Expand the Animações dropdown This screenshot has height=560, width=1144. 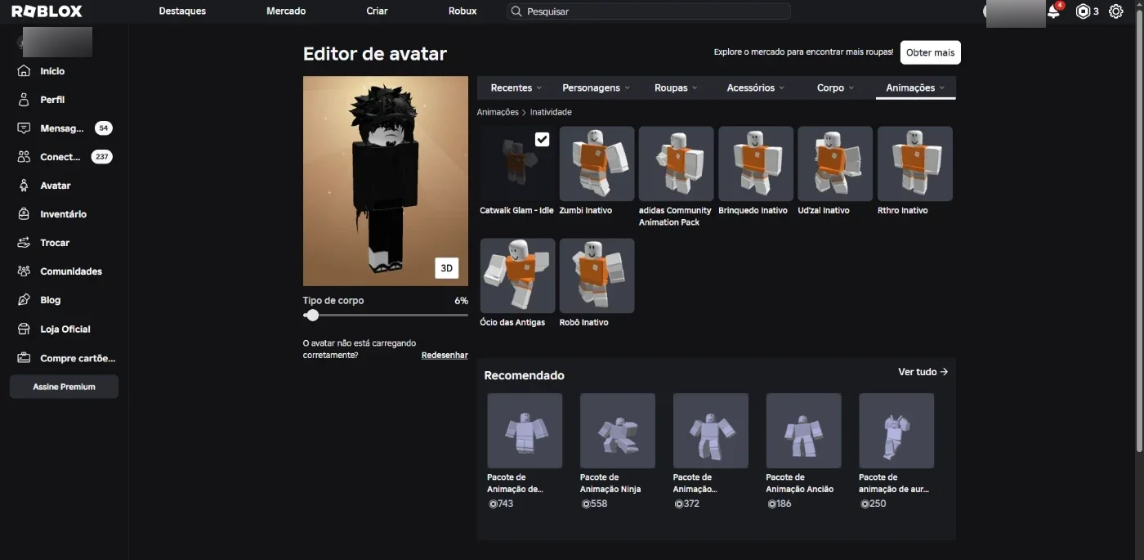click(x=915, y=88)
